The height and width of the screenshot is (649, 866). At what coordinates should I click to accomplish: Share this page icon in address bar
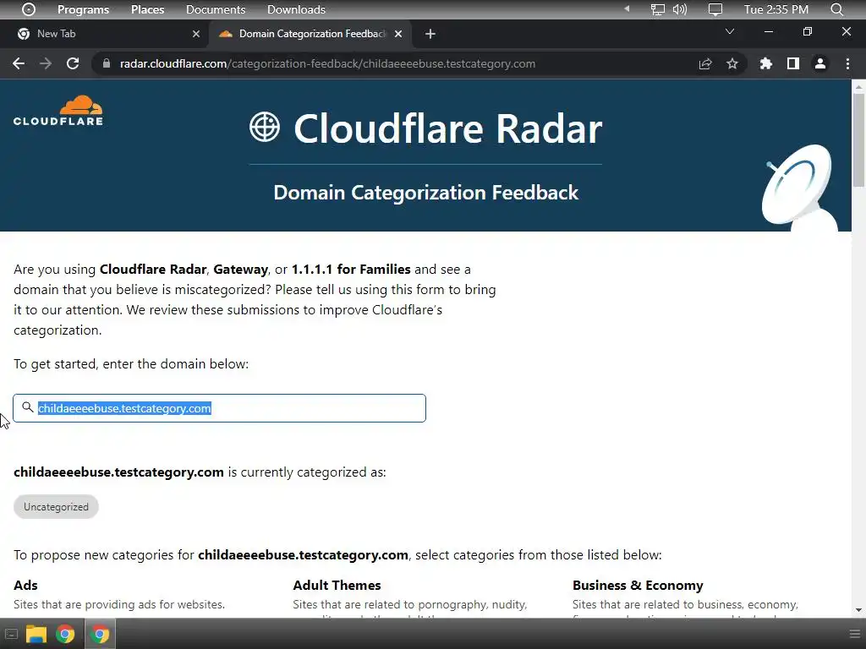(x=705, y=63)
